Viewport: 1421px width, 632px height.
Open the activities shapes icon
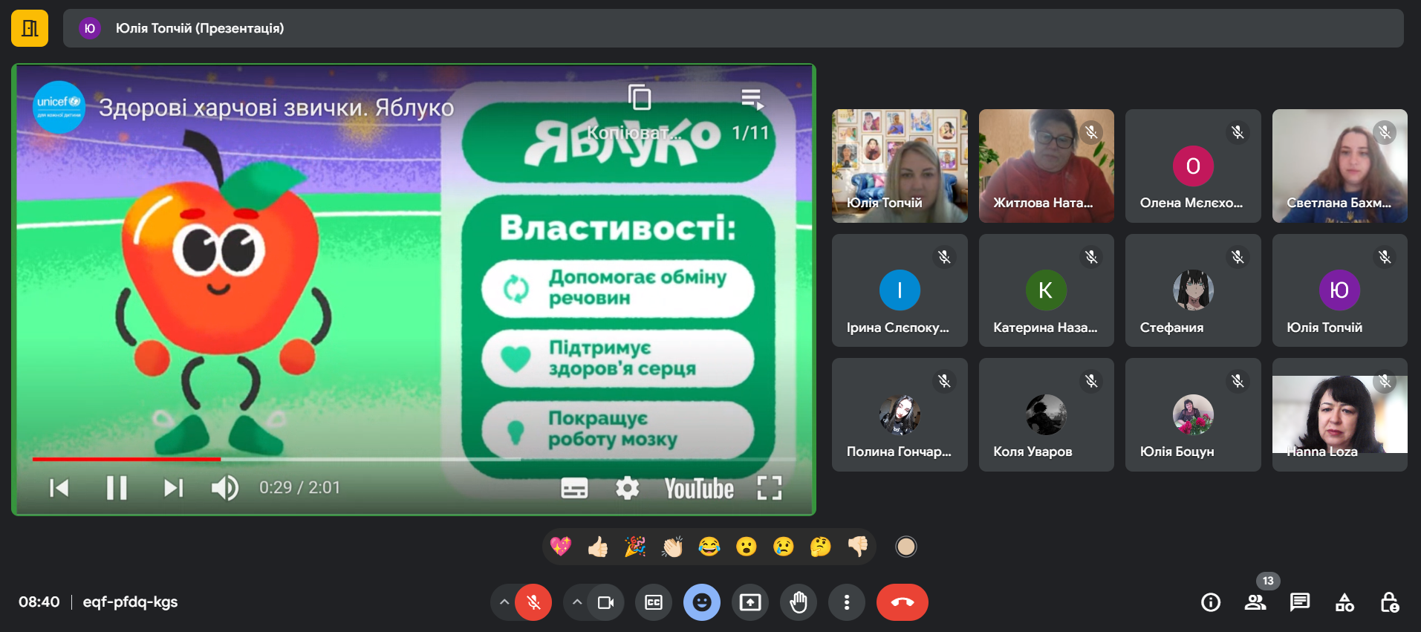(1344, 602)
